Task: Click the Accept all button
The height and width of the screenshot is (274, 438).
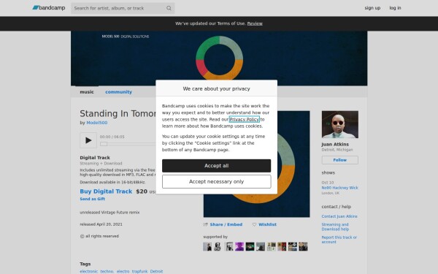Action: click(217, 166)
